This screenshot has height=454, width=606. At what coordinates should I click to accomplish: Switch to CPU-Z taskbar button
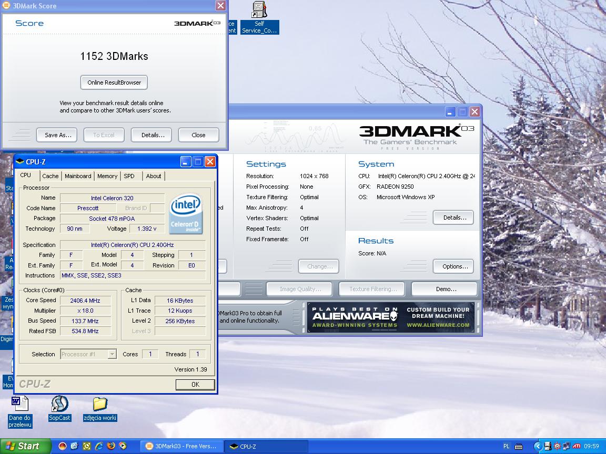click(x=267, y=446)
